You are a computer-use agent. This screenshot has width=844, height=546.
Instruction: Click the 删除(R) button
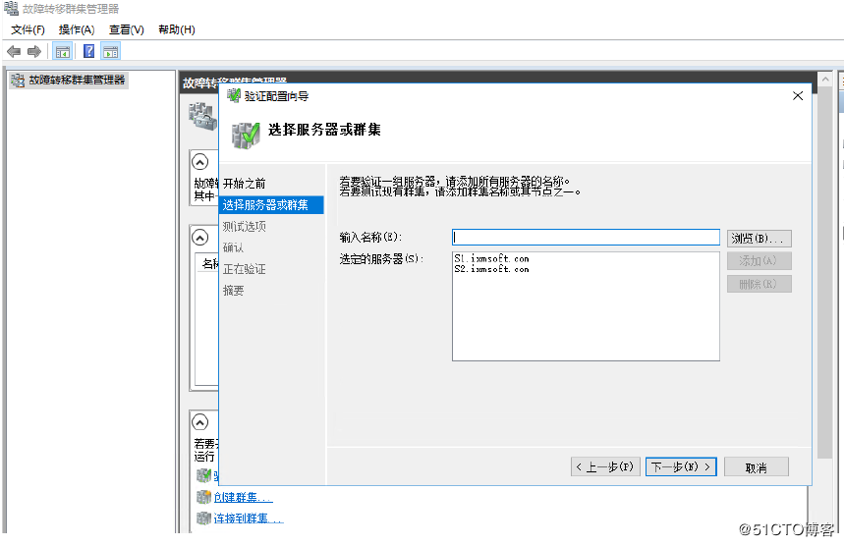pos(759,284)
